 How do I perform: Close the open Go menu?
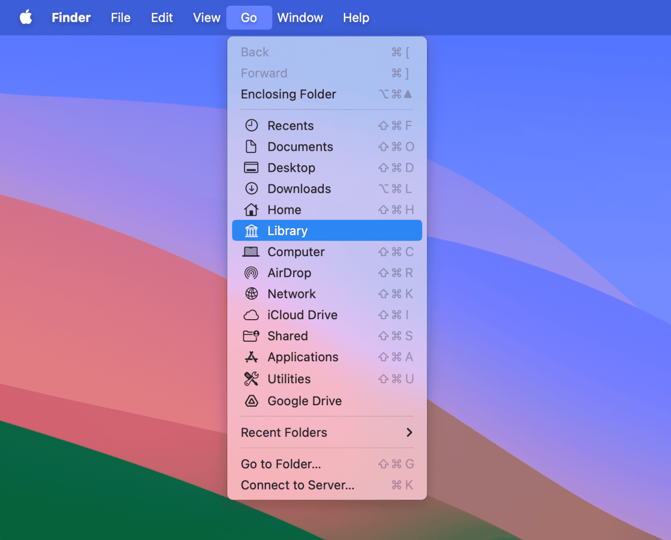coord(249,18)
